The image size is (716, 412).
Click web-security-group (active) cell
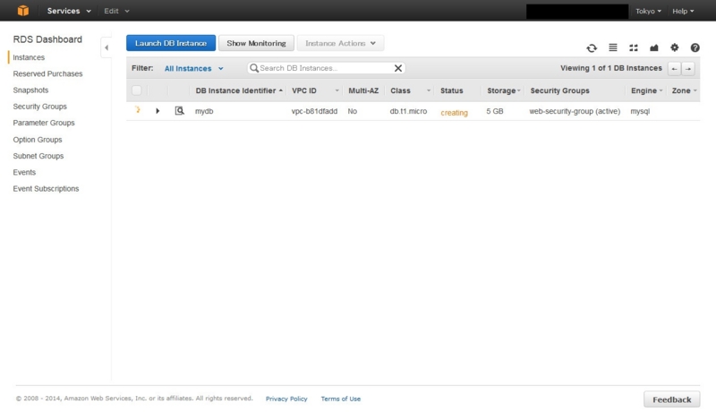pyautogui.click(x=575, y=111)
